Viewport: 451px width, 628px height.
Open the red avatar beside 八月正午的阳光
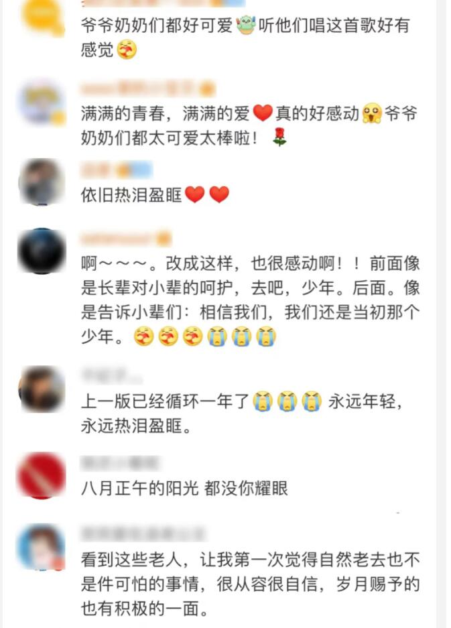pos(42,475)
